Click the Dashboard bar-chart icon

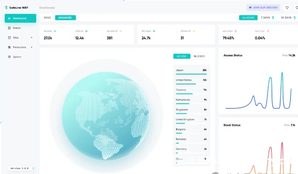click(x=9, y=18)
